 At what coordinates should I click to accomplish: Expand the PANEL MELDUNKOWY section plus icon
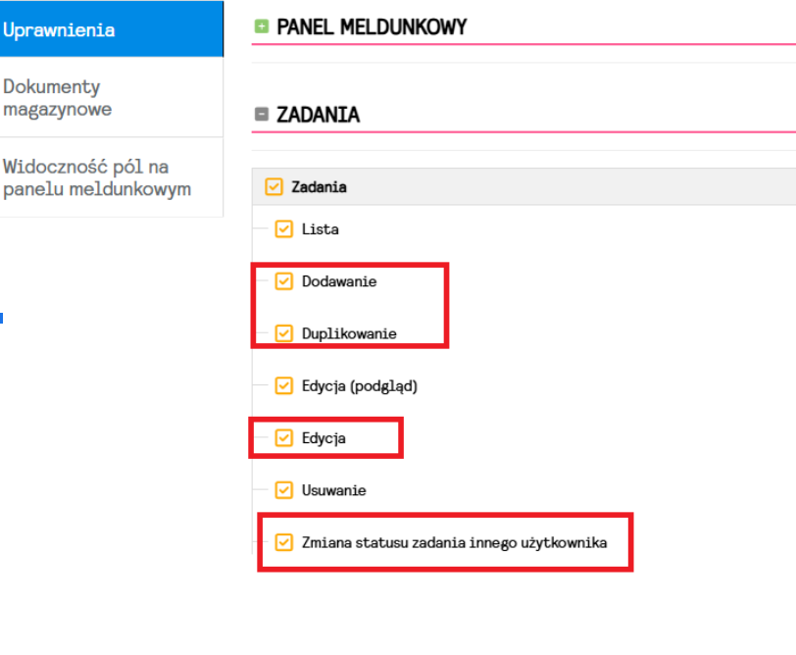[x=262, y=26]
